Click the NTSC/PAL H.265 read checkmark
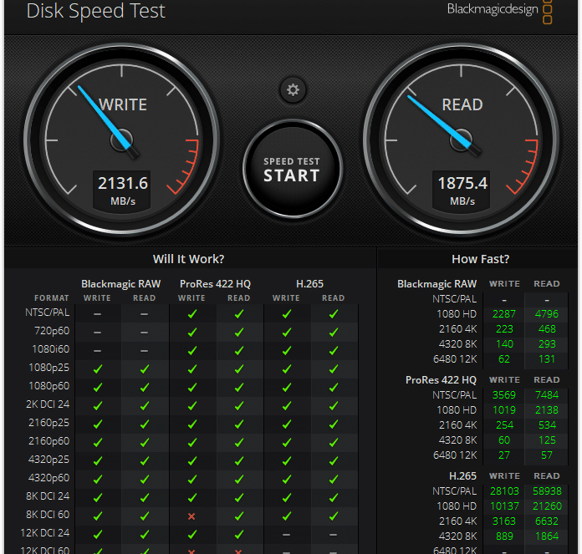Image resolution: width=582 pixels, height=554 pixels. (334, 313)
